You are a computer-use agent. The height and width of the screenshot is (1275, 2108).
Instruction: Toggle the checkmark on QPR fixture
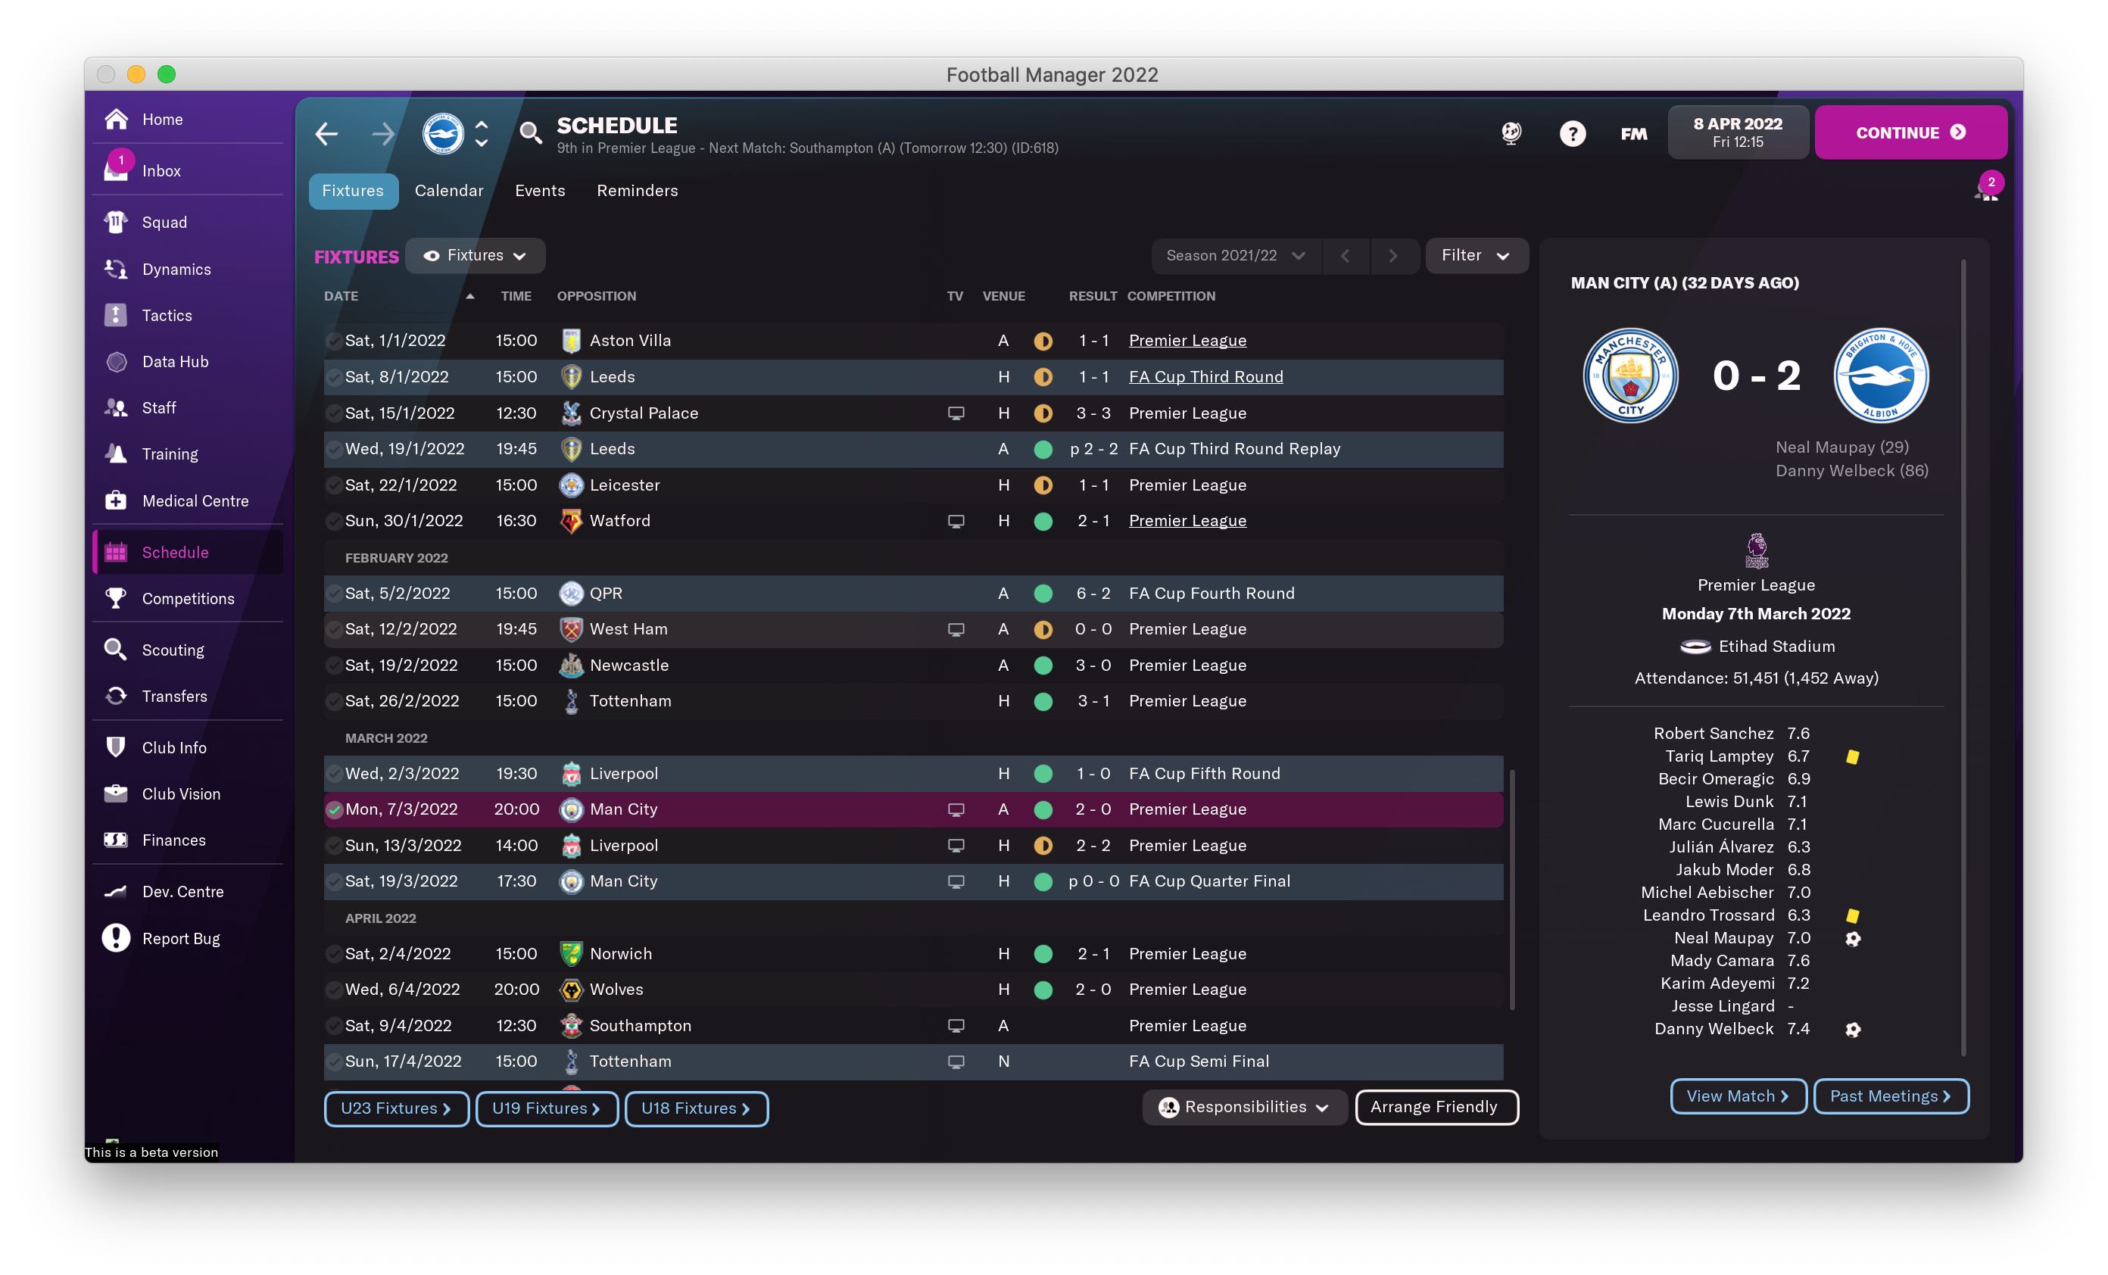point(334,593)
